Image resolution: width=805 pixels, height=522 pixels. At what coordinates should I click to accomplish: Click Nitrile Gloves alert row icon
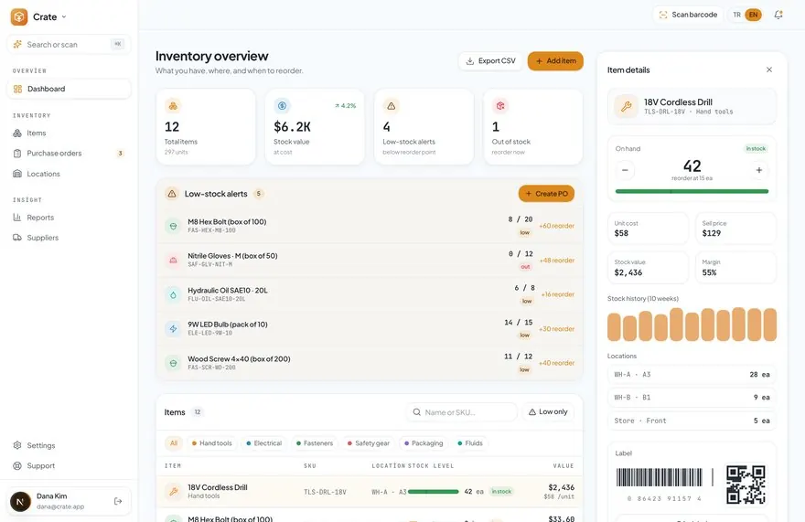(x=174, y=261)
